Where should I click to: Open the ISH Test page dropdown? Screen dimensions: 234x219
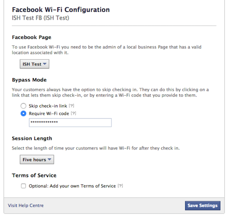[34, 64]
